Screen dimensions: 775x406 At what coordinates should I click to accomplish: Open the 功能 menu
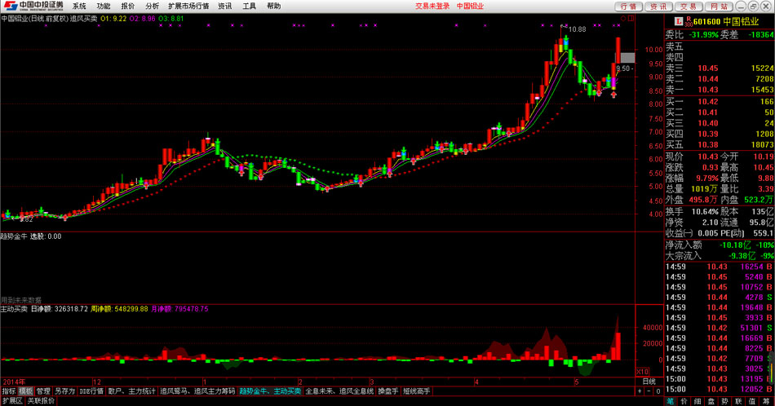click(x=104, y=6)
